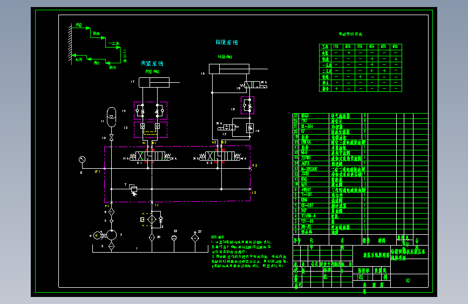Click the technical requirements heading in green
Screen dimensions: 468x304
tap(218, 237)
